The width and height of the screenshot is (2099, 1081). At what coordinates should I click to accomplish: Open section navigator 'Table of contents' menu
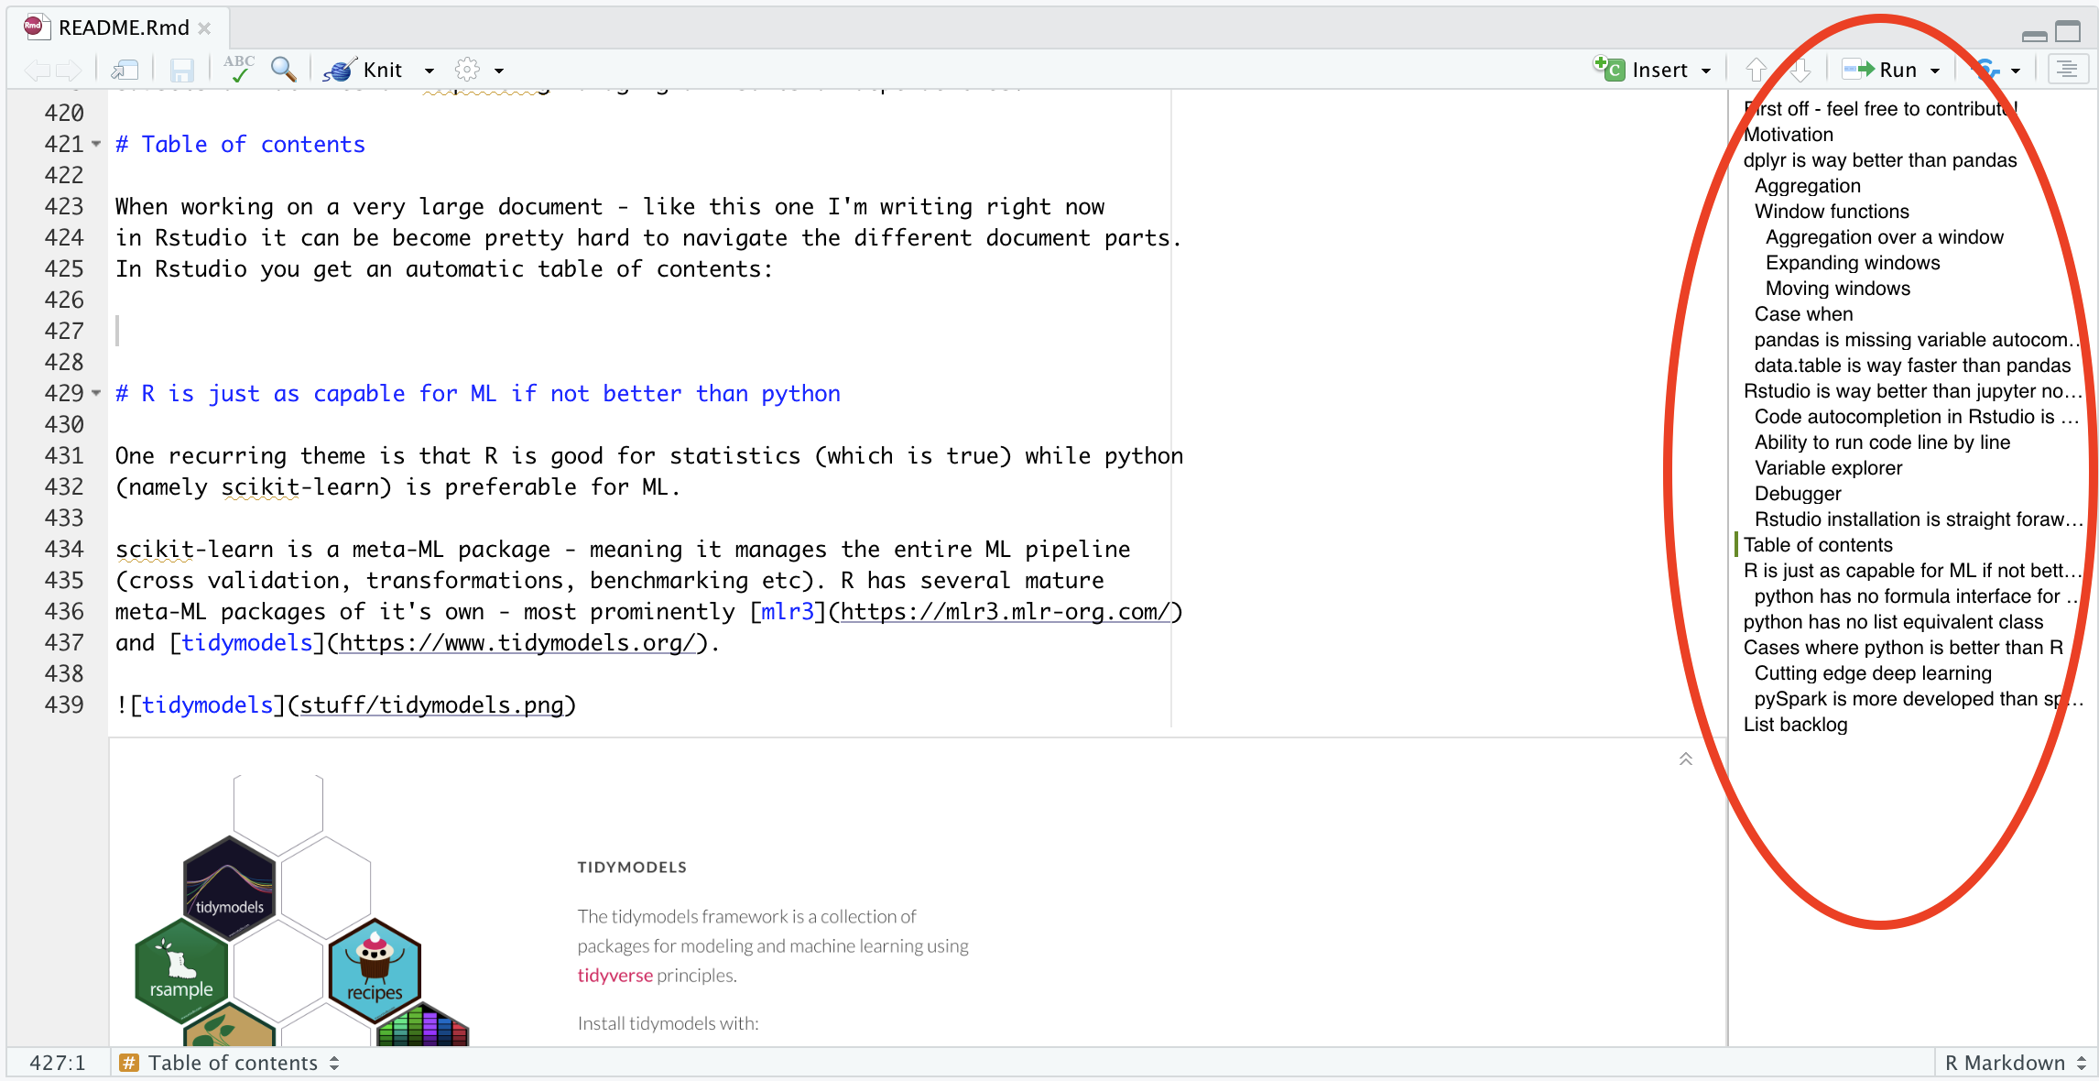pos(234,1063)
